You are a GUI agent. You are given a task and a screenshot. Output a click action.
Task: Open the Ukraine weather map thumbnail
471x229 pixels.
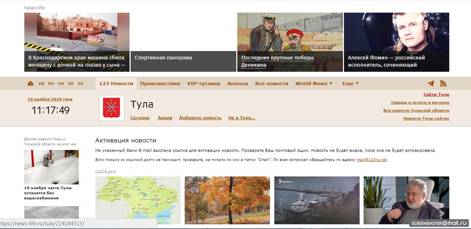(138, 200)
